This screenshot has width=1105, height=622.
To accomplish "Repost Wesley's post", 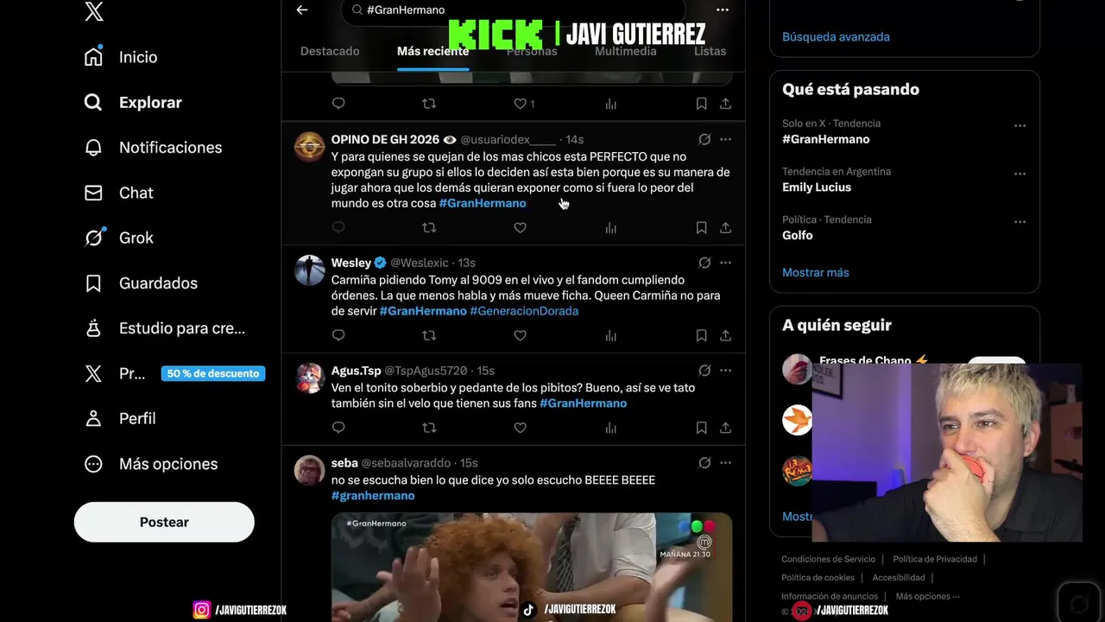I will tap(429, 335).
